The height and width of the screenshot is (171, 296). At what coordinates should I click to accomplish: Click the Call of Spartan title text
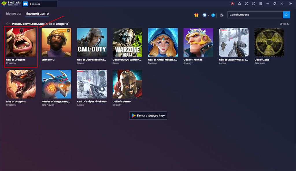click(122, 102)
